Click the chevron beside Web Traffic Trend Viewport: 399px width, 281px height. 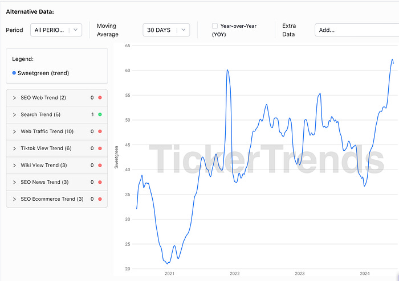click(x=14, y=131)
